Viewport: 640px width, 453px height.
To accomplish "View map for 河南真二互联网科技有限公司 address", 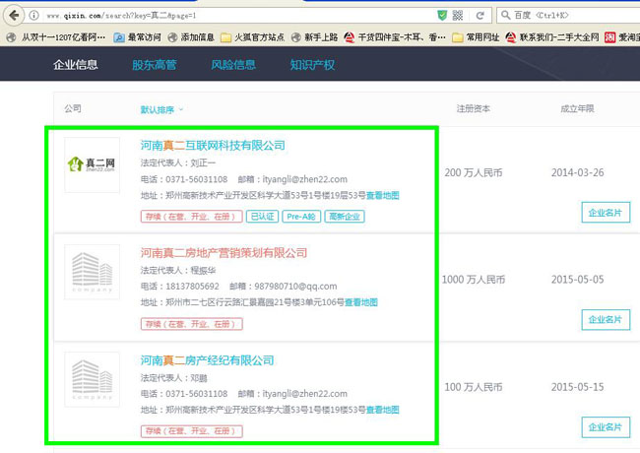I will point(382,196).
